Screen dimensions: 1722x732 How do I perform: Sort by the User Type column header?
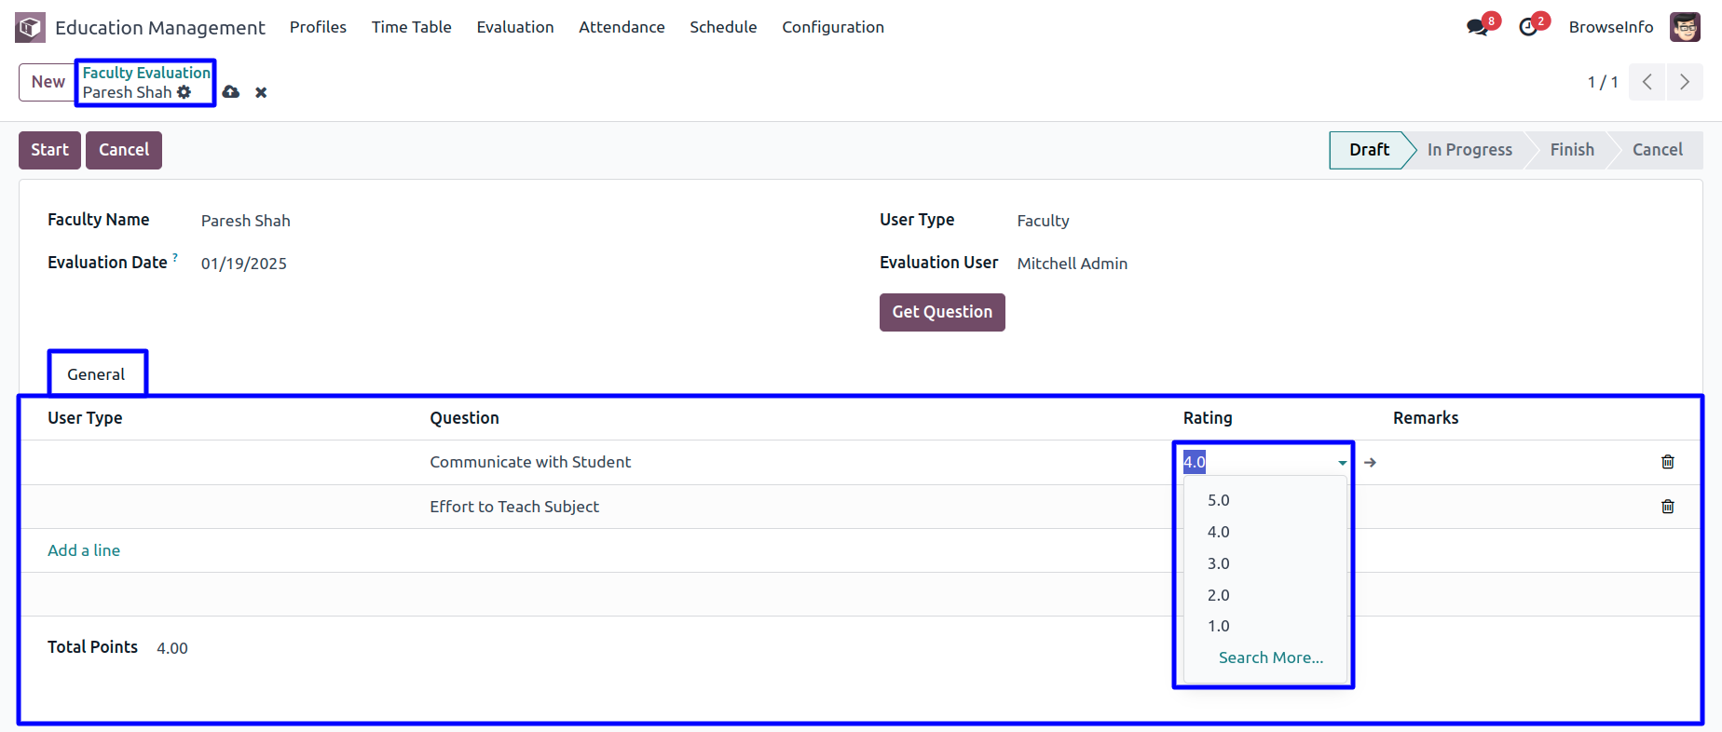click(x=85, y=418)
